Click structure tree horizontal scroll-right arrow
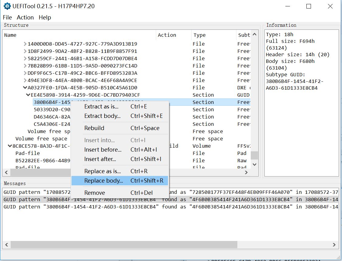Screen dimensions: 342x261 pos(246,172)
